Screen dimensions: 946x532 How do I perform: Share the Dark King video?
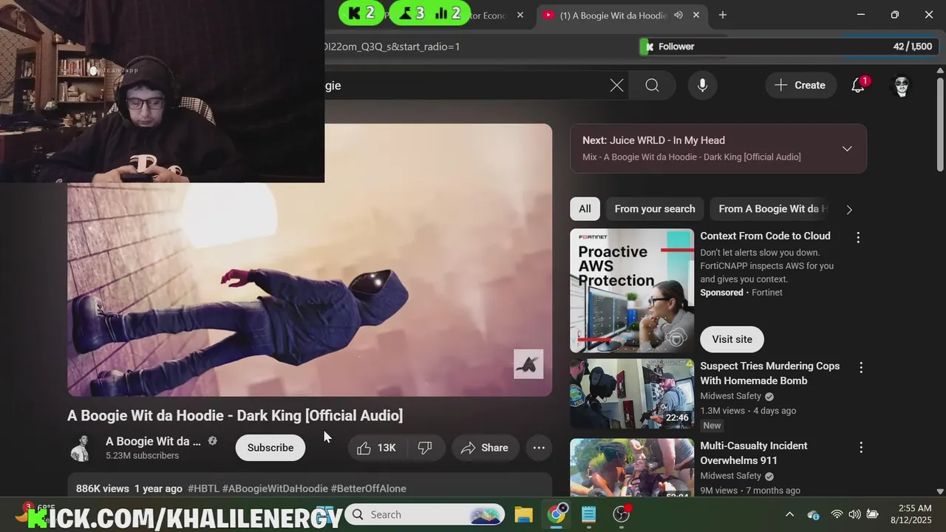485,448
